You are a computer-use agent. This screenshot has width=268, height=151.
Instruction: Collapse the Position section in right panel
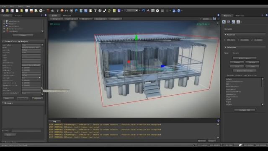[x=225, y=35]
